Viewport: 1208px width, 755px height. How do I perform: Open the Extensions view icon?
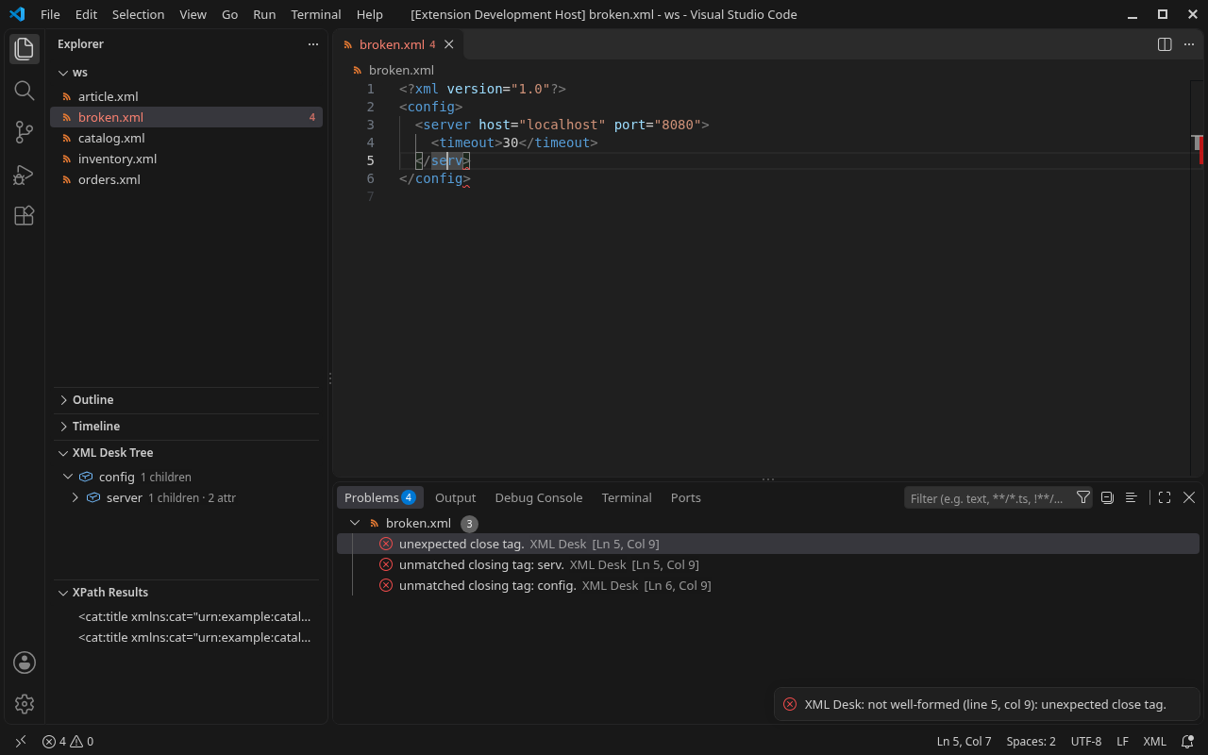[25, 216]
